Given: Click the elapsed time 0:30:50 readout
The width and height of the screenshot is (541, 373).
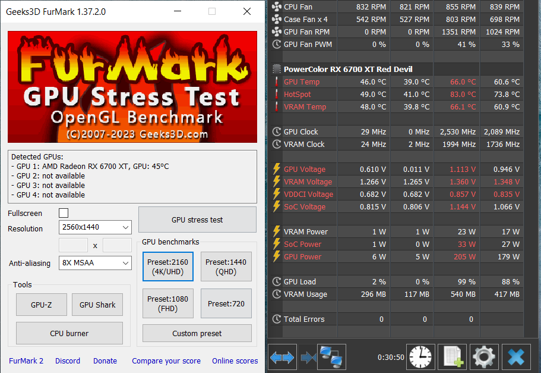Looking at the screenshot, I should (x=391, y=357).
